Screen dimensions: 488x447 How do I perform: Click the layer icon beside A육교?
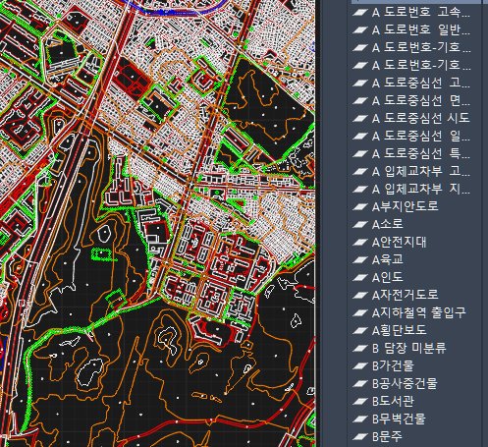point(360,260)
